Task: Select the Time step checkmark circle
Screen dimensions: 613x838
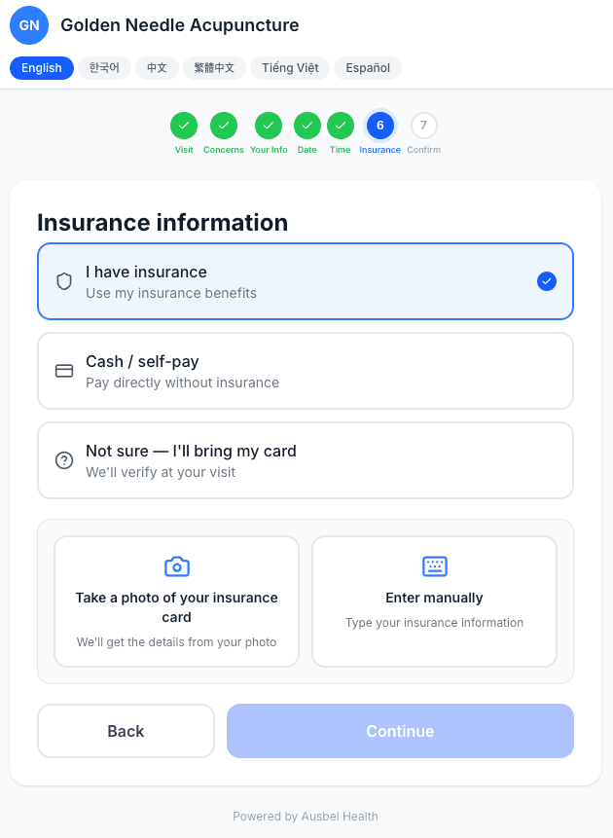Action: (340, 126)
